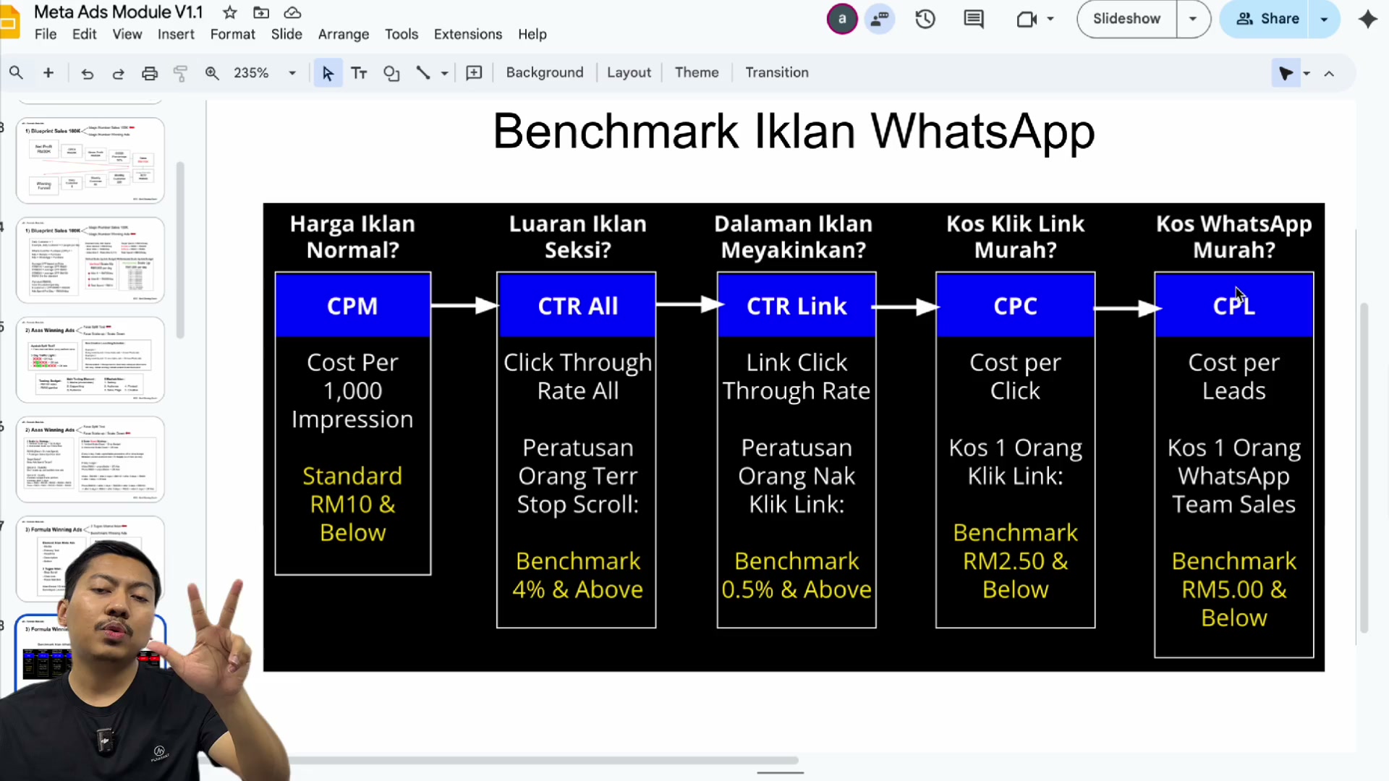Open the comments panel icon

tap(974, 19)
